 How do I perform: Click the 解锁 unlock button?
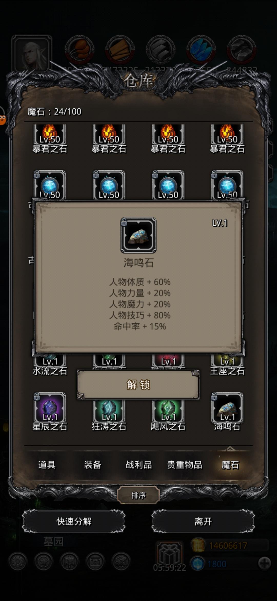(x=138, y=385)
